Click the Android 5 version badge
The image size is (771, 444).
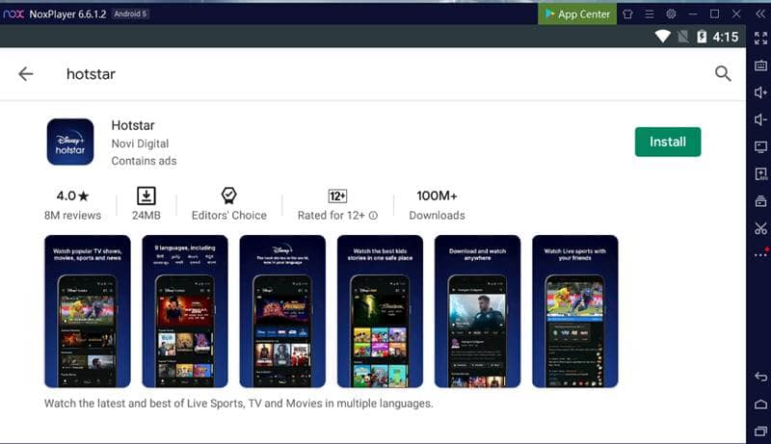(130, 13)
